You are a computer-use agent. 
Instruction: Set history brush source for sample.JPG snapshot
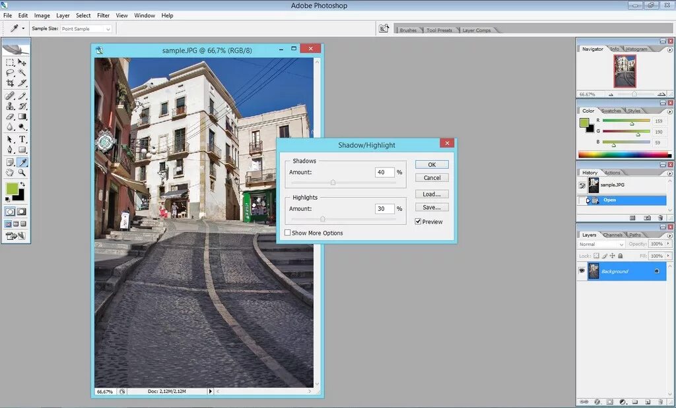[x=582, y=185]
